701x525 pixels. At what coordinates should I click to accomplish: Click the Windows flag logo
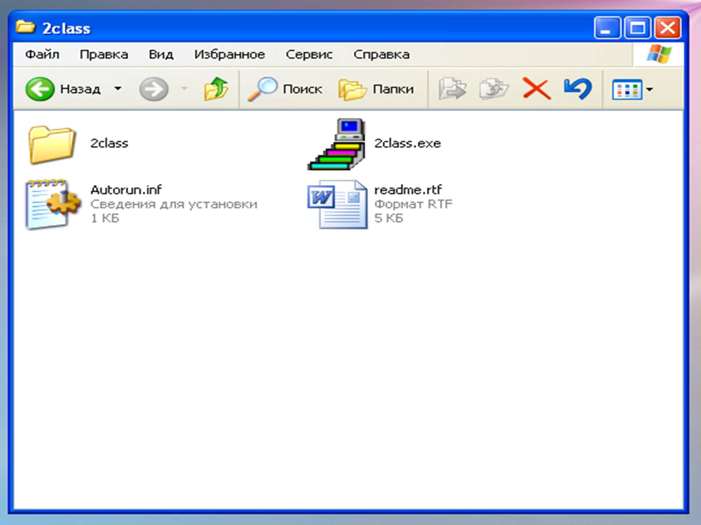(659, 54)
